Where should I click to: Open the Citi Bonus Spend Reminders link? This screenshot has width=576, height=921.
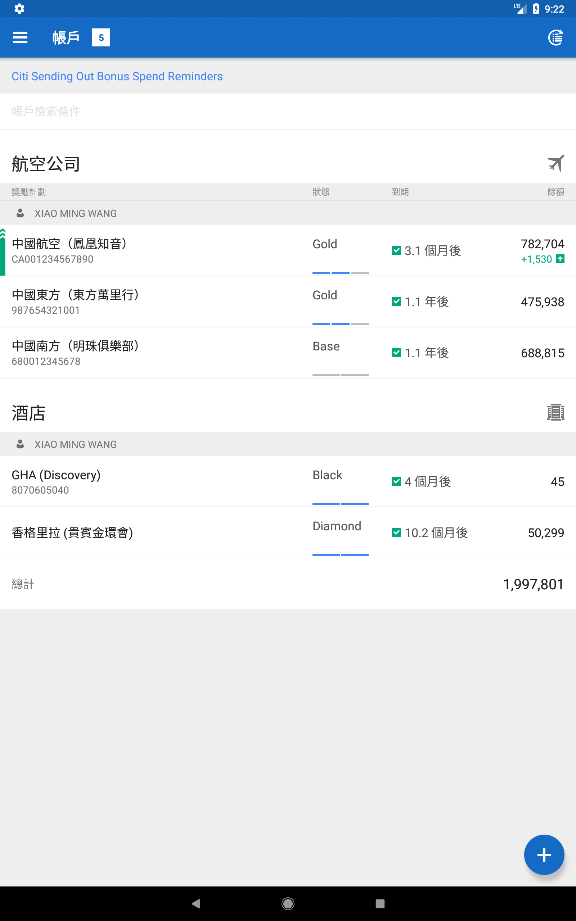tap(117, 76)
